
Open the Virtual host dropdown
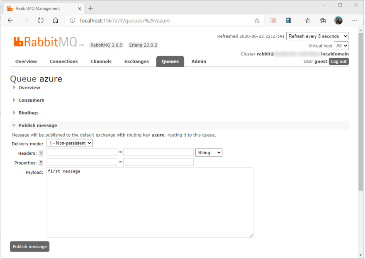pos(341,46)
